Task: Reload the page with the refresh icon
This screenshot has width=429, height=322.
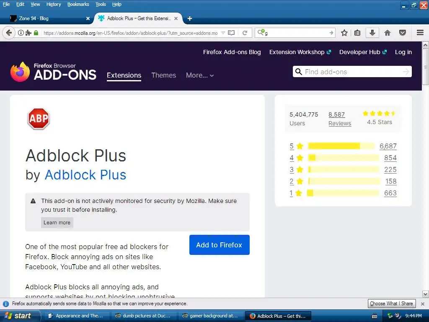Action: coord(245,33)
